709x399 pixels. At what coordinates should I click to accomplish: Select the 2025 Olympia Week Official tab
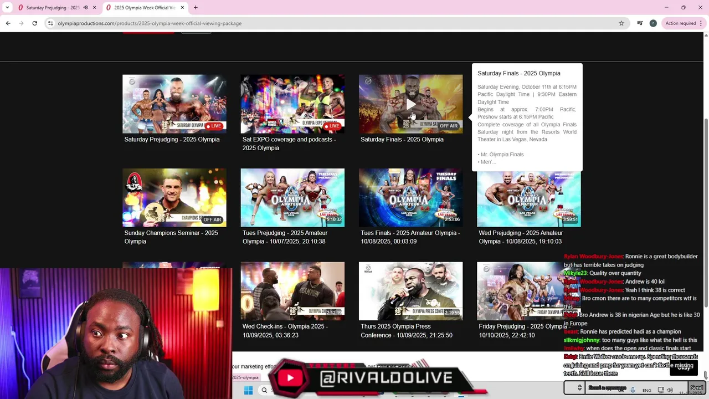coord(145,8)
